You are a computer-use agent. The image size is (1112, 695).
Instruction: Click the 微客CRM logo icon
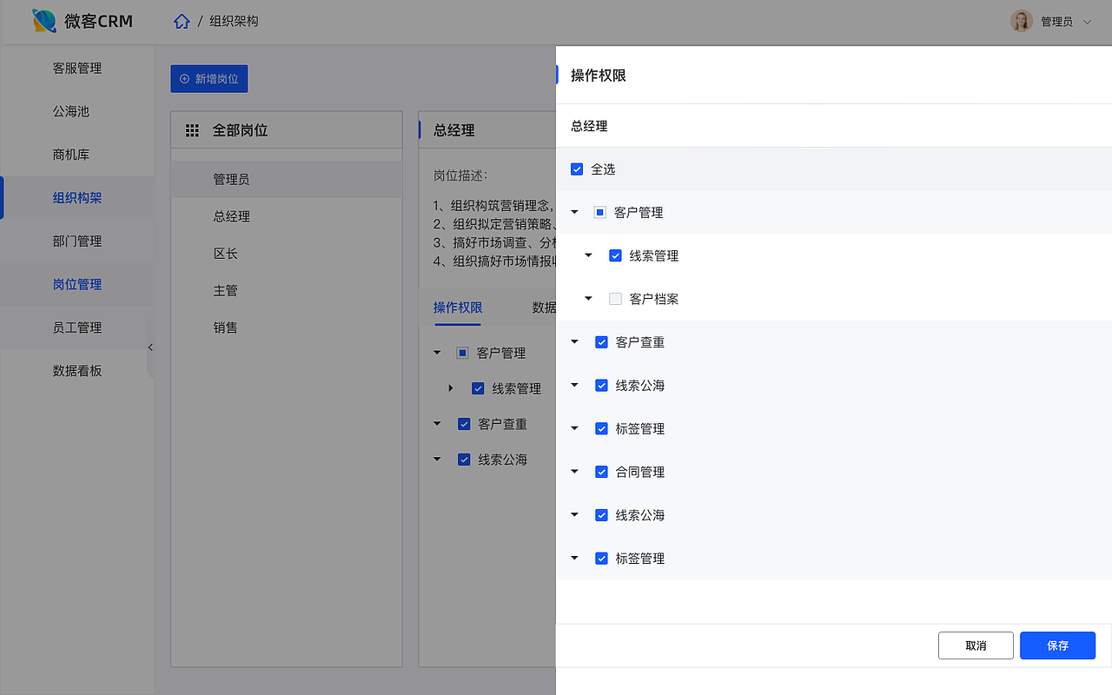tap(44, 21)
